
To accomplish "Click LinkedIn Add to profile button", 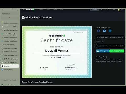I will [x=103, y=51].
